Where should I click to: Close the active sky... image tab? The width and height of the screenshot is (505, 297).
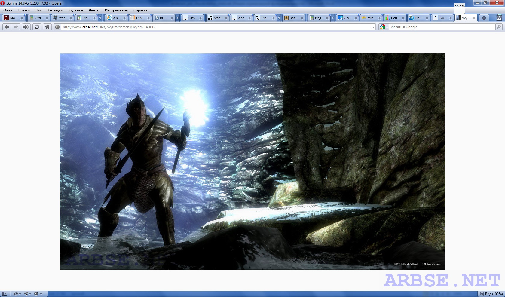474,18
